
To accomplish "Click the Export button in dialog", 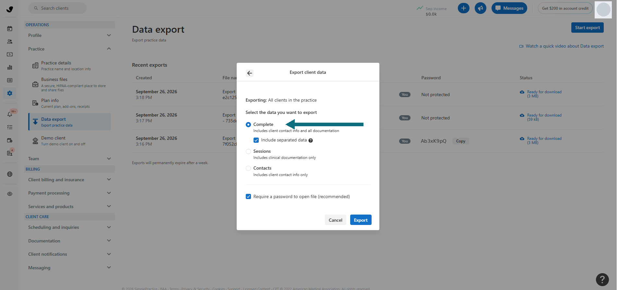I will (x=361, y=220).
